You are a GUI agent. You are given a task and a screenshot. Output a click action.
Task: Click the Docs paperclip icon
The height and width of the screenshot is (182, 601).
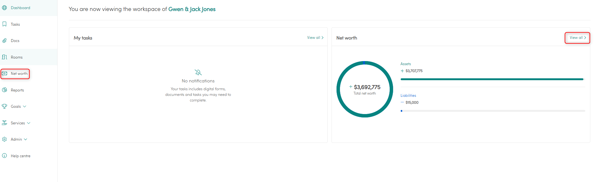click(x=4, y=41)
